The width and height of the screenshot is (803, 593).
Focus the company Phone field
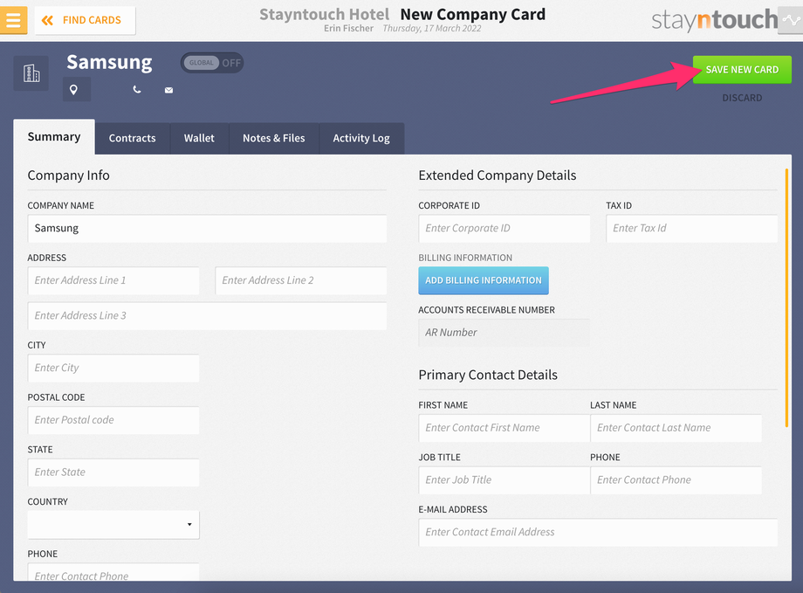click(113, 572)
